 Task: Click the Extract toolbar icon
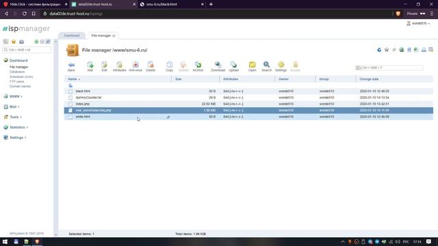click(183, 67)
